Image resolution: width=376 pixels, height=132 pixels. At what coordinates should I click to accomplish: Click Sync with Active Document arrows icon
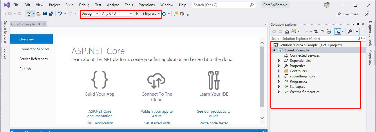316,31
